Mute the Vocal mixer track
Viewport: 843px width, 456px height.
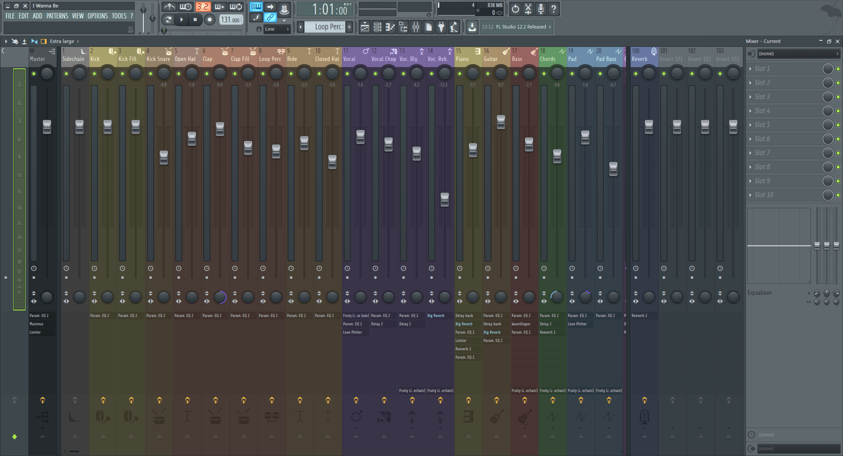347,74
